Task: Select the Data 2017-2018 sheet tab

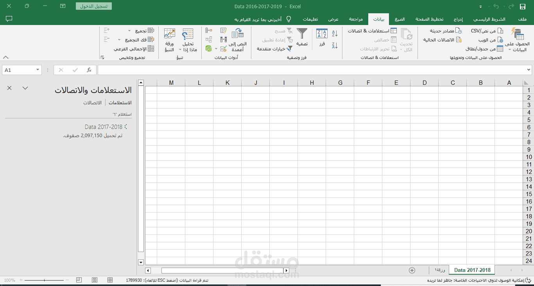Action: coord(472,270)
